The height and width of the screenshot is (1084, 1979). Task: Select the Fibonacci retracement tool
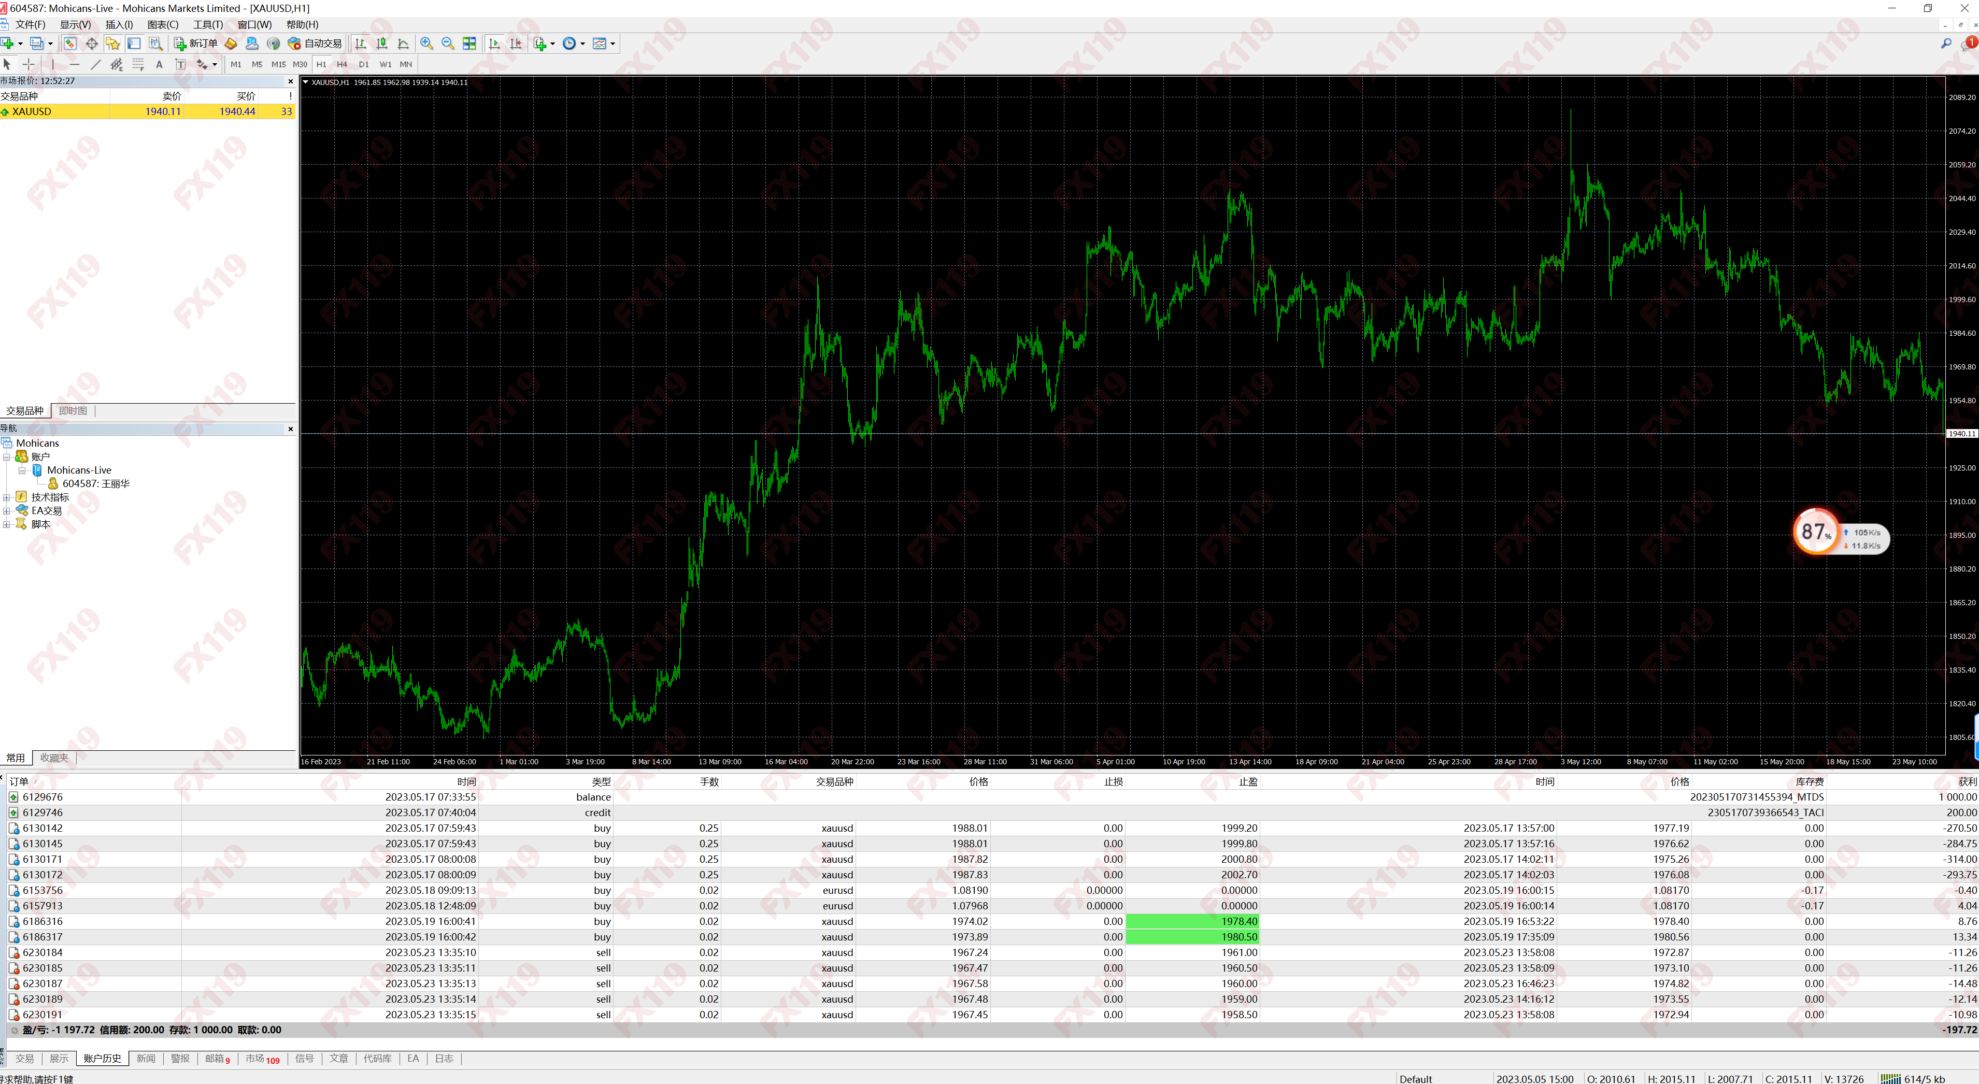[x=138, y=65]
